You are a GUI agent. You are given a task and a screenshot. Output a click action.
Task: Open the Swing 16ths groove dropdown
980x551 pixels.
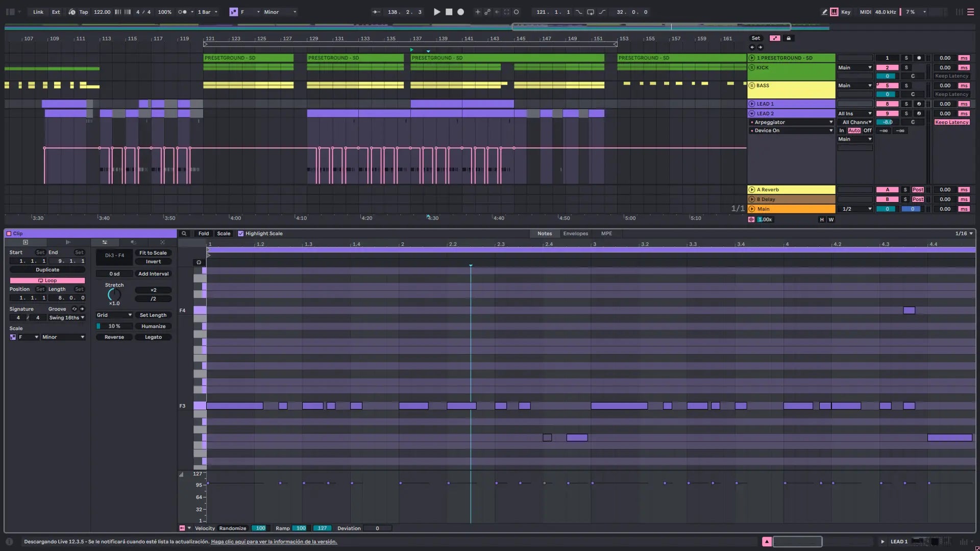(x=66, y=318)
